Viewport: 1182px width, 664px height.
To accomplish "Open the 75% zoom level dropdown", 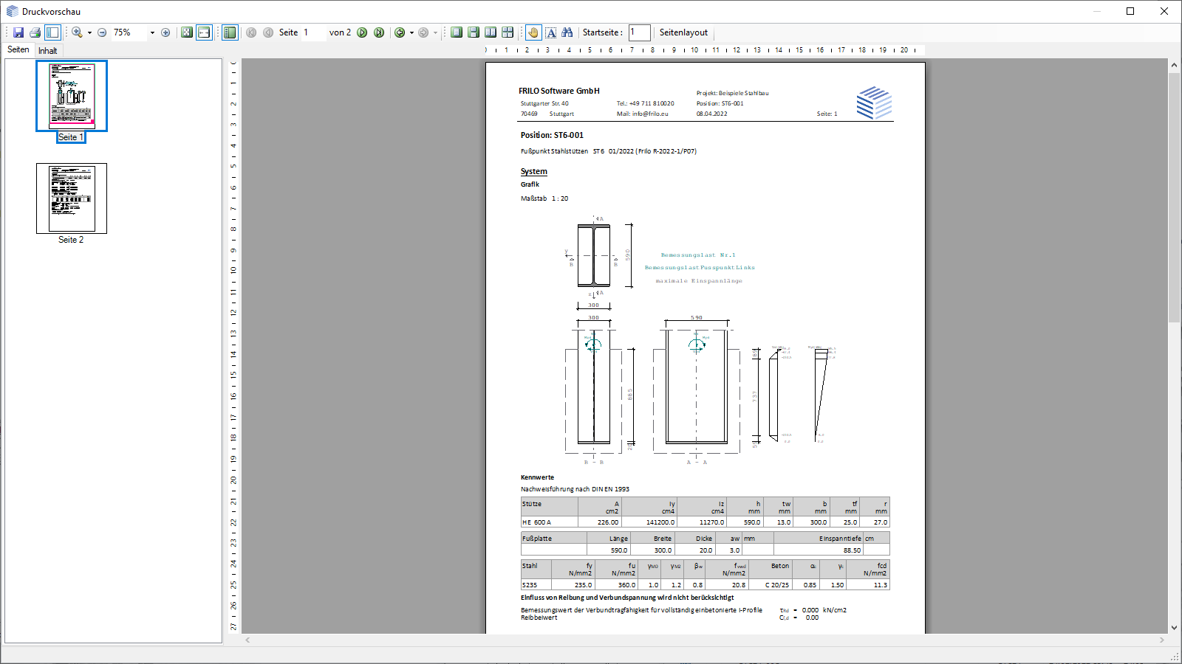I will pyautogui.click(x=152, y=32).
